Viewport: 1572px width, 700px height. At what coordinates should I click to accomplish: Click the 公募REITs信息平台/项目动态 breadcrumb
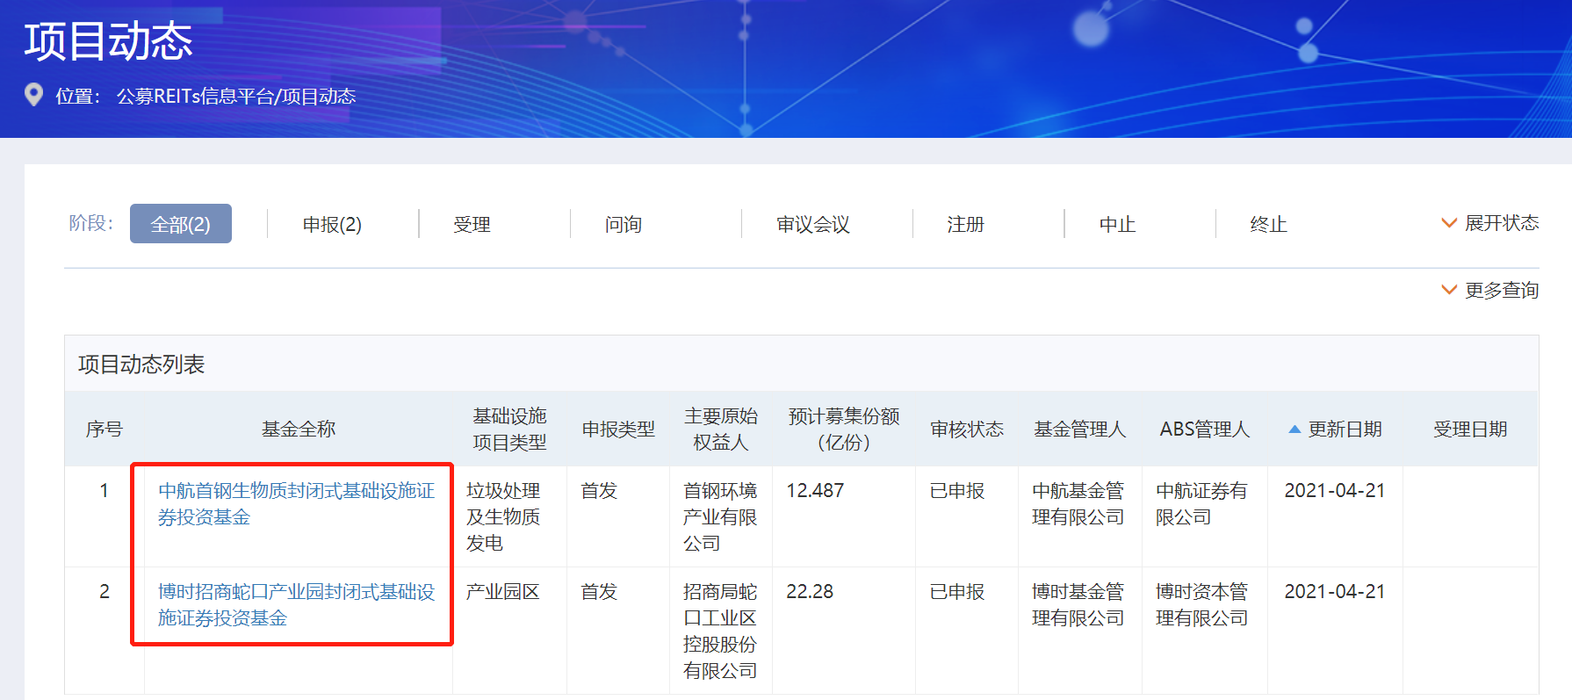236,96
